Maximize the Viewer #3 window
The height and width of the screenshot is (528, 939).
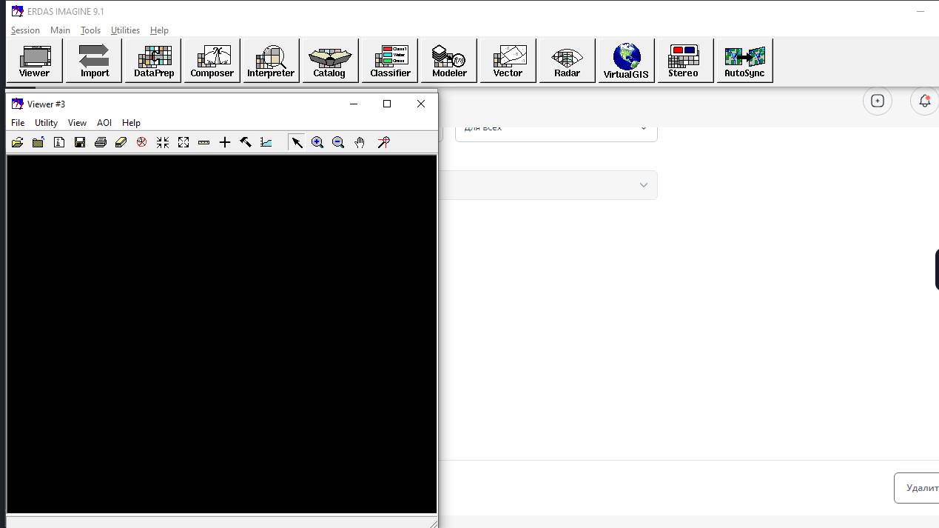pos(387,104)
